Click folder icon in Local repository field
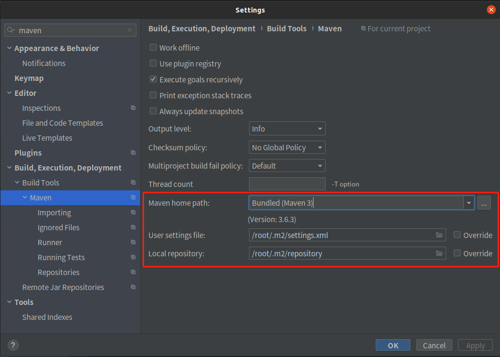500x357 pixels. (x=439, y=253)
